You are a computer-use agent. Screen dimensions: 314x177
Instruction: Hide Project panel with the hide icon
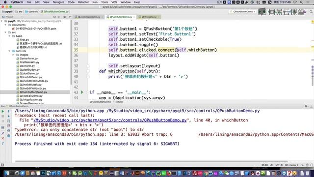70,17
